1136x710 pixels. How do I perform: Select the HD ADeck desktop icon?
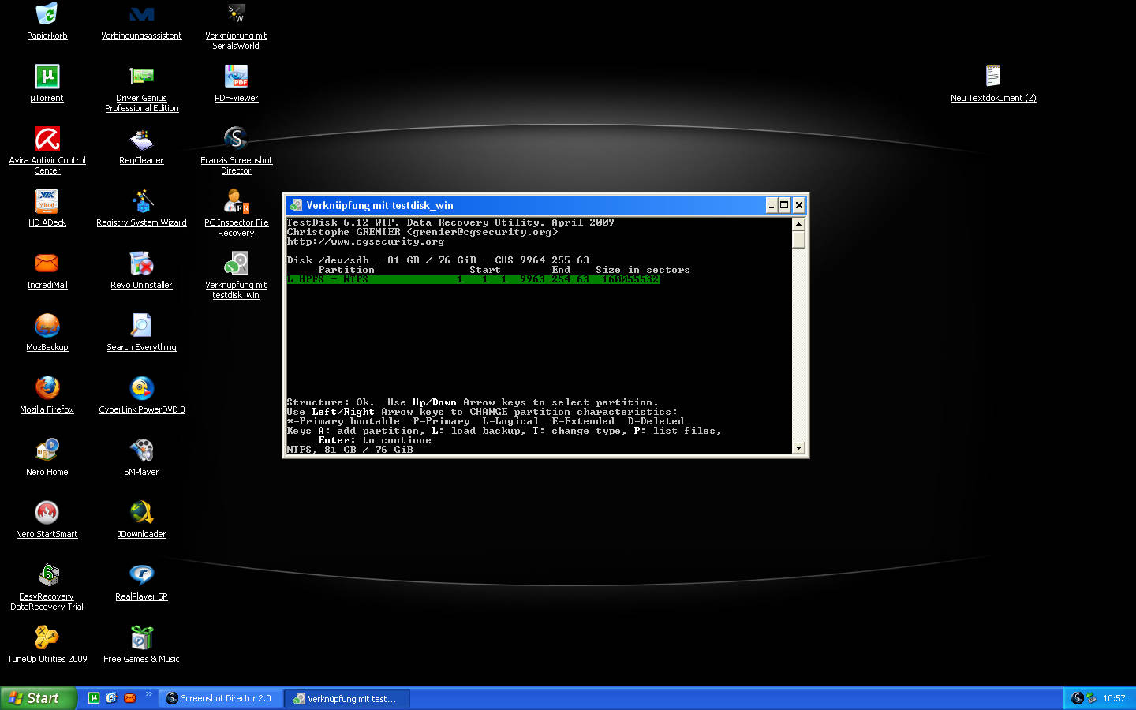(47, 201)
